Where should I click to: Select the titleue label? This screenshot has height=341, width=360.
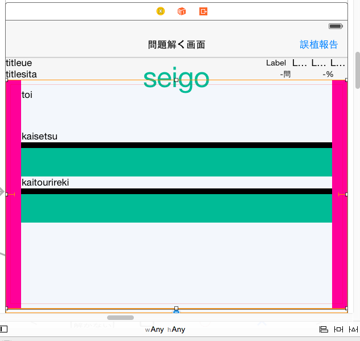(19, 63)
